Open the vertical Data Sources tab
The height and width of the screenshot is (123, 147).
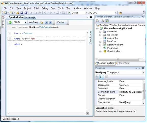[90, 37]
